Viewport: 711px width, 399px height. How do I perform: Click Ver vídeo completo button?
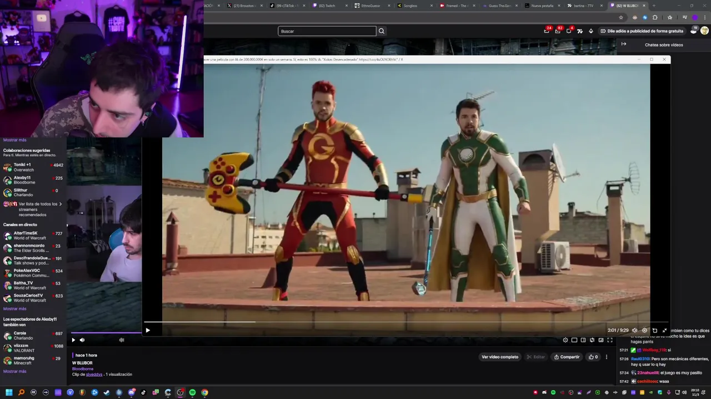(500, 357)
